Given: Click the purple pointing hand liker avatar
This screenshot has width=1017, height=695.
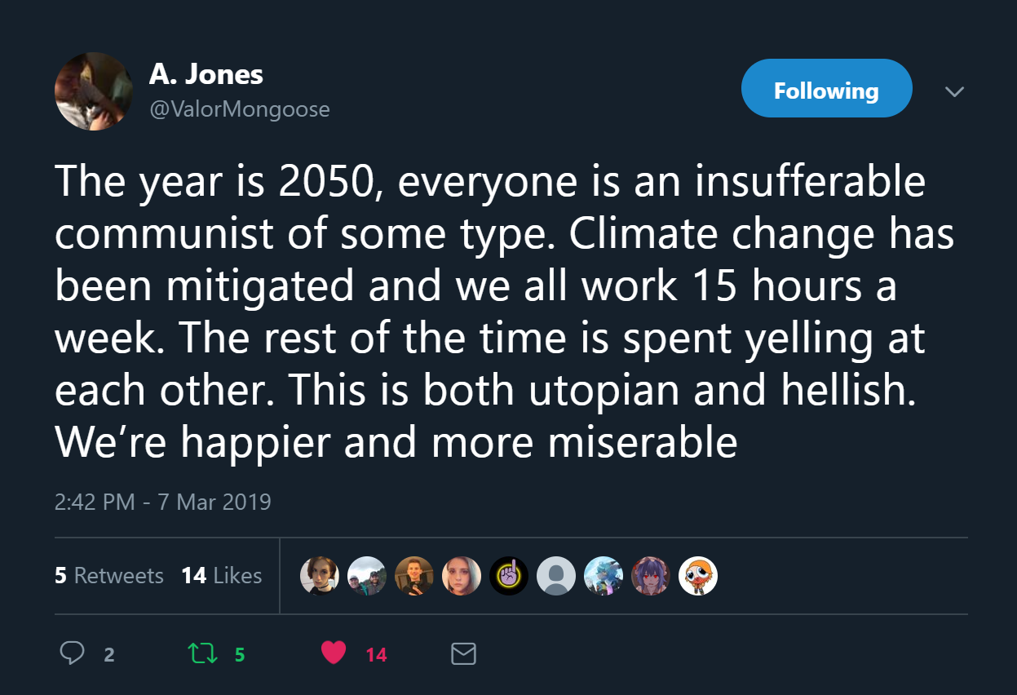Looking at the screenshot, I should coord(508,576).
